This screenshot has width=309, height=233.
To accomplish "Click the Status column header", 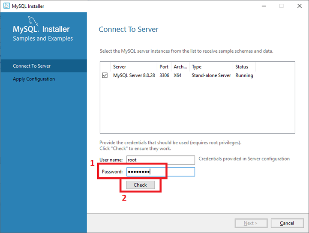I will 244,67.
